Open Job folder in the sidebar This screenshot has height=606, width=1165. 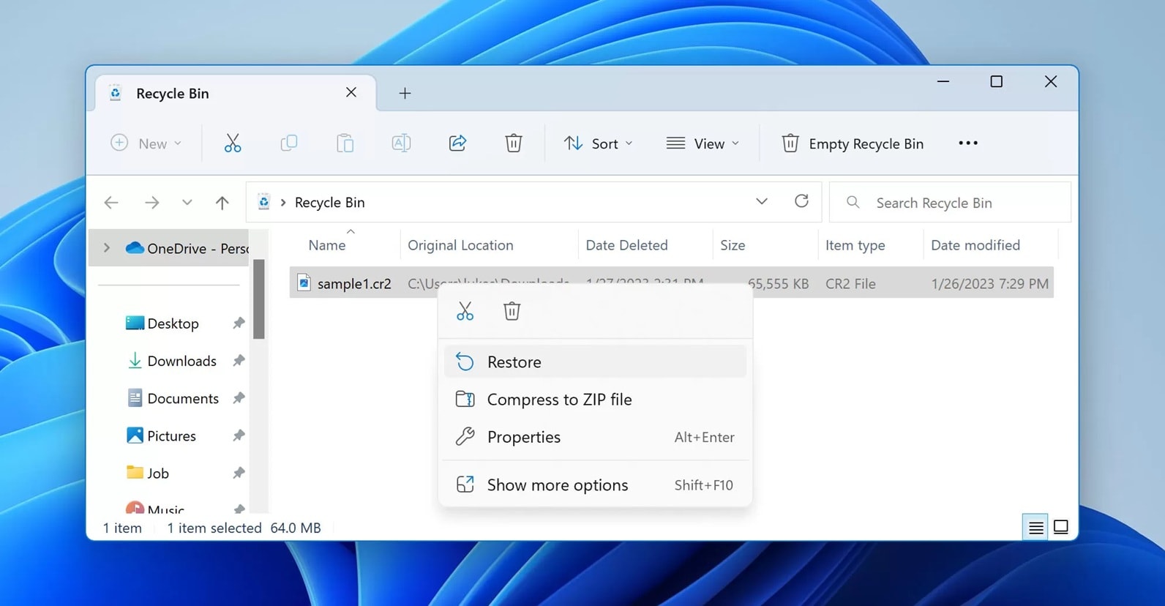point(148,473)
